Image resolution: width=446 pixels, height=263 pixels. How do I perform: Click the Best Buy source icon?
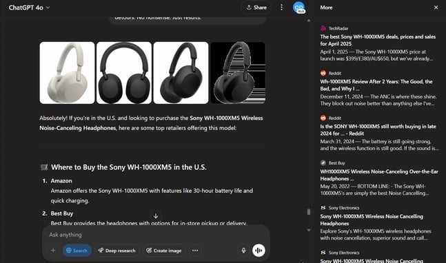[323, 162]
